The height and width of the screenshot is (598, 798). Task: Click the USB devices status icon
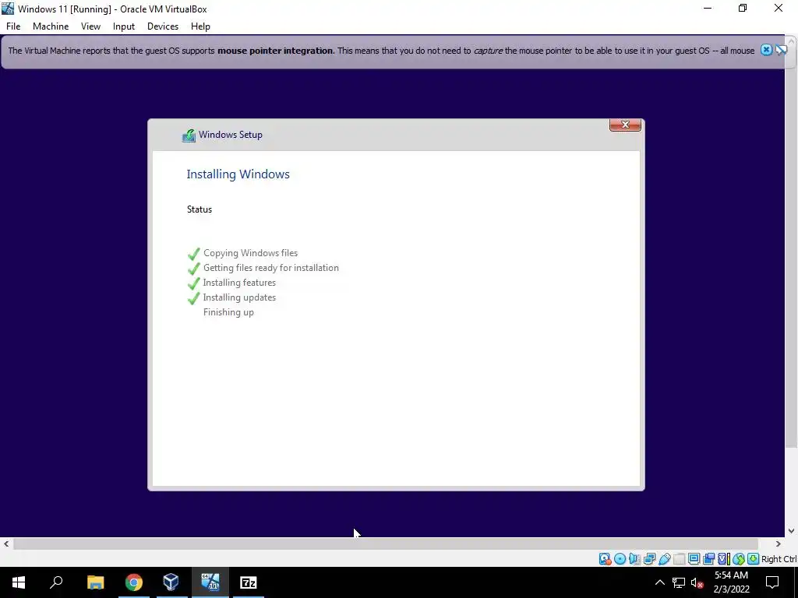[x=664, y=559]
